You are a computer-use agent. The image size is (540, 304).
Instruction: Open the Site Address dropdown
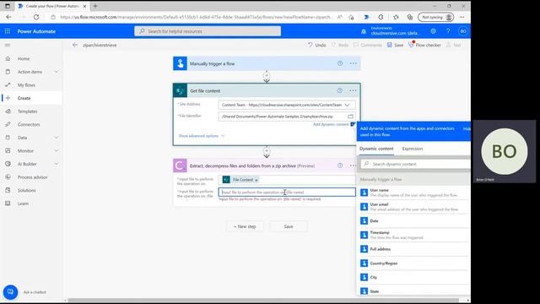pyautogui.click(x=347, y=105)
